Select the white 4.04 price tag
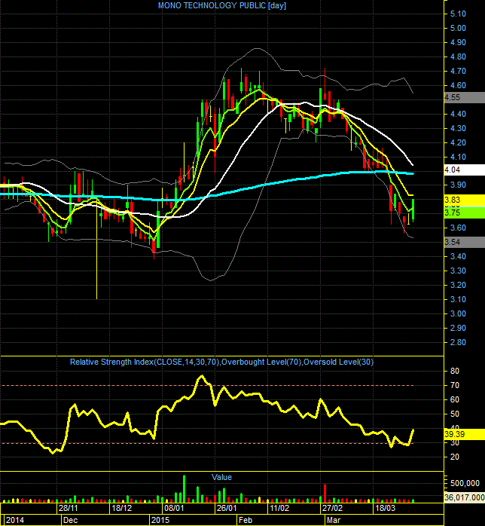485x526 pixels. (464, 170)
